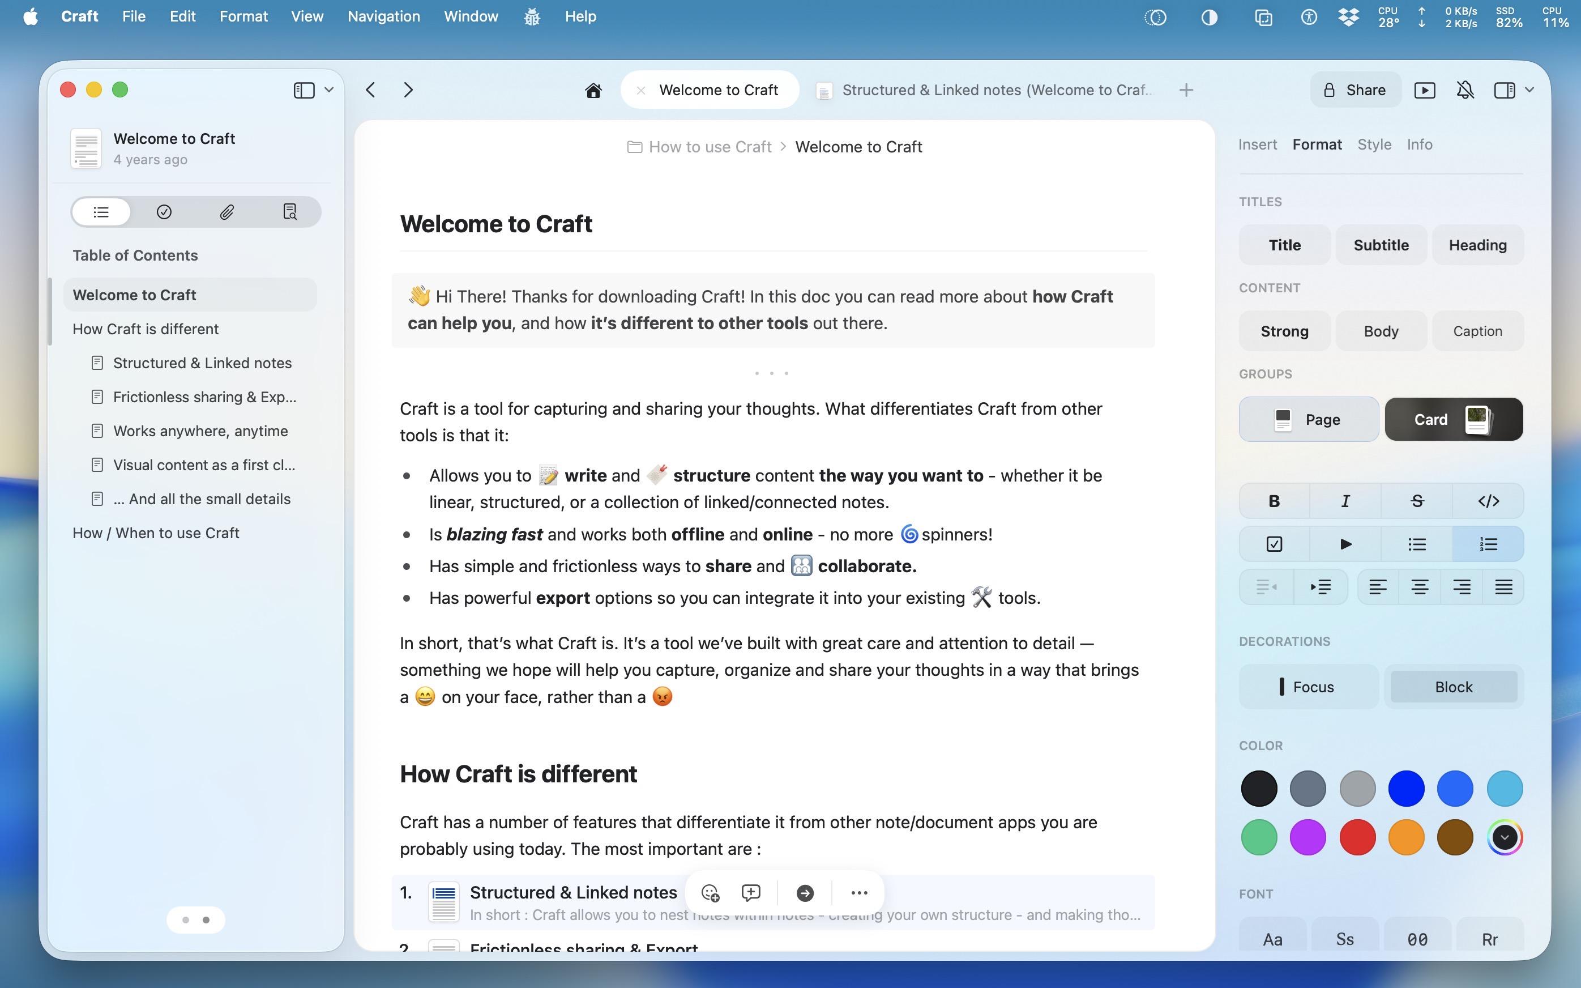Image resolution: width=1581 pixels, height=988 pixels.
Task: Select the Page group style
Action: (1309, 420)
